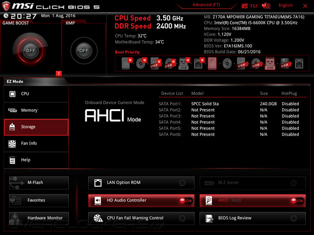Screen dimensions: 314x235
Task: Click the Boot Priority heading
Action: coord(127,52)
